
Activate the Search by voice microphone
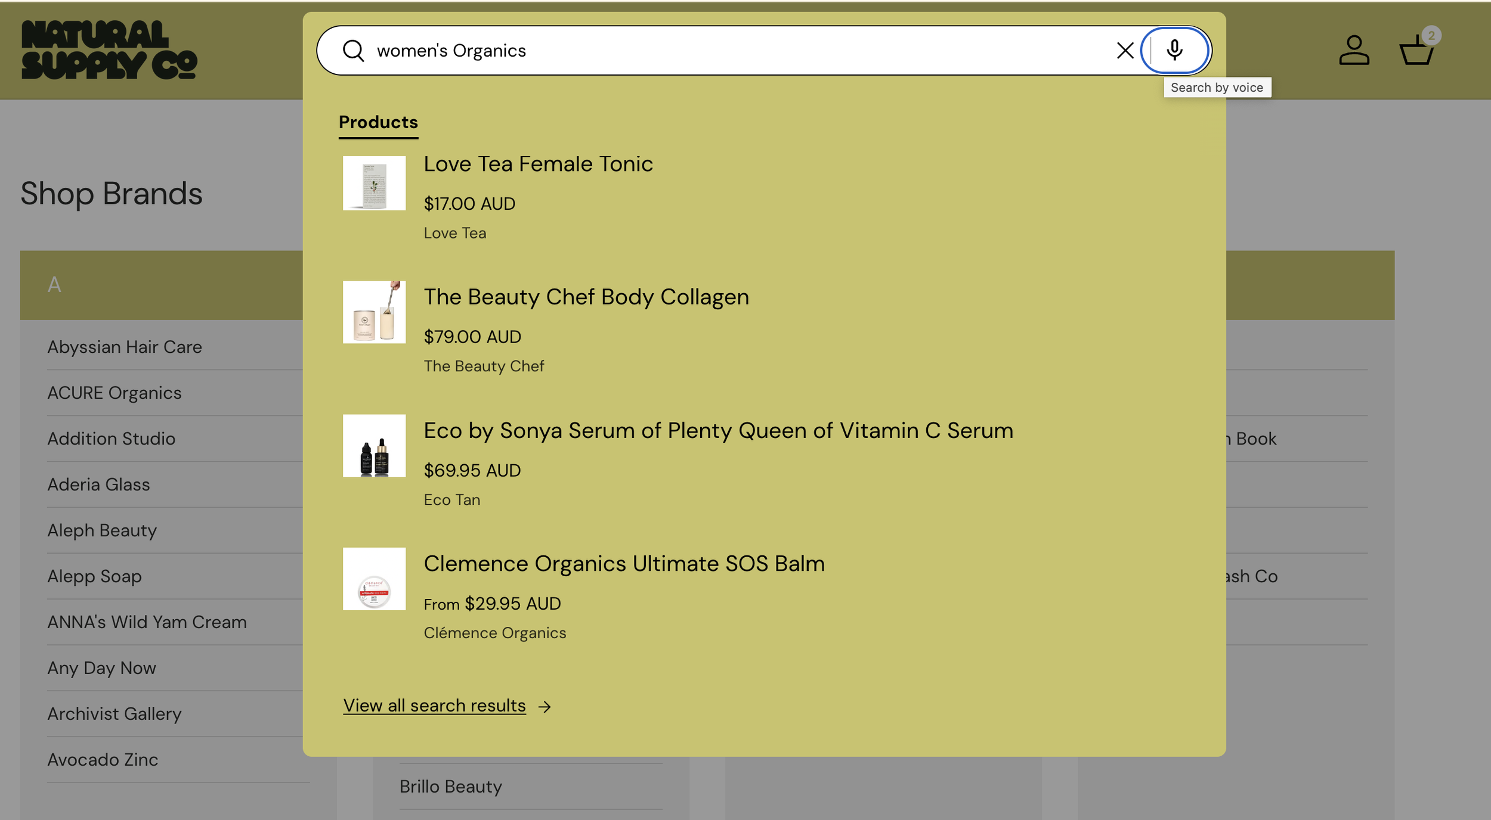1174,51
